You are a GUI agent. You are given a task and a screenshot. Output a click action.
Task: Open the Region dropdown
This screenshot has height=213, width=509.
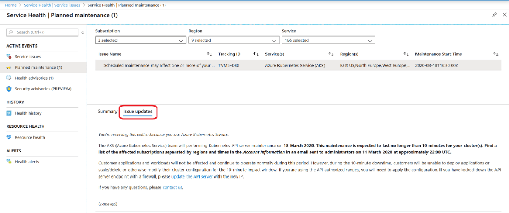[234, 40]
